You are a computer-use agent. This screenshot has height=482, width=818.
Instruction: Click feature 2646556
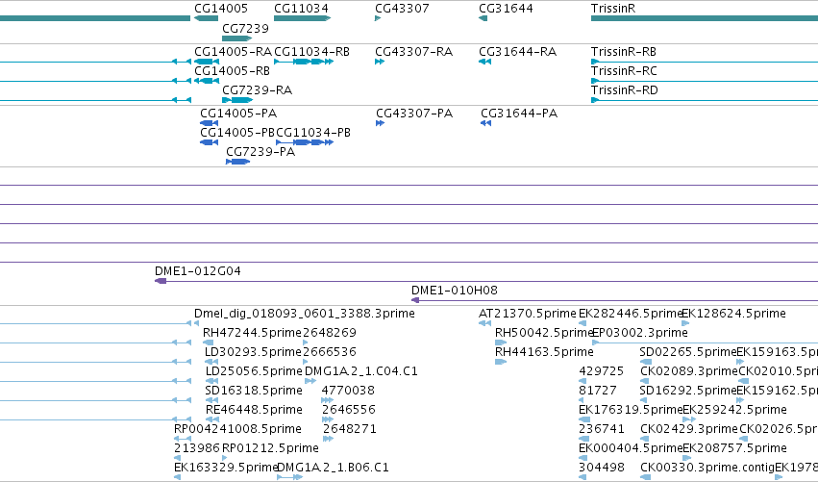349,410
